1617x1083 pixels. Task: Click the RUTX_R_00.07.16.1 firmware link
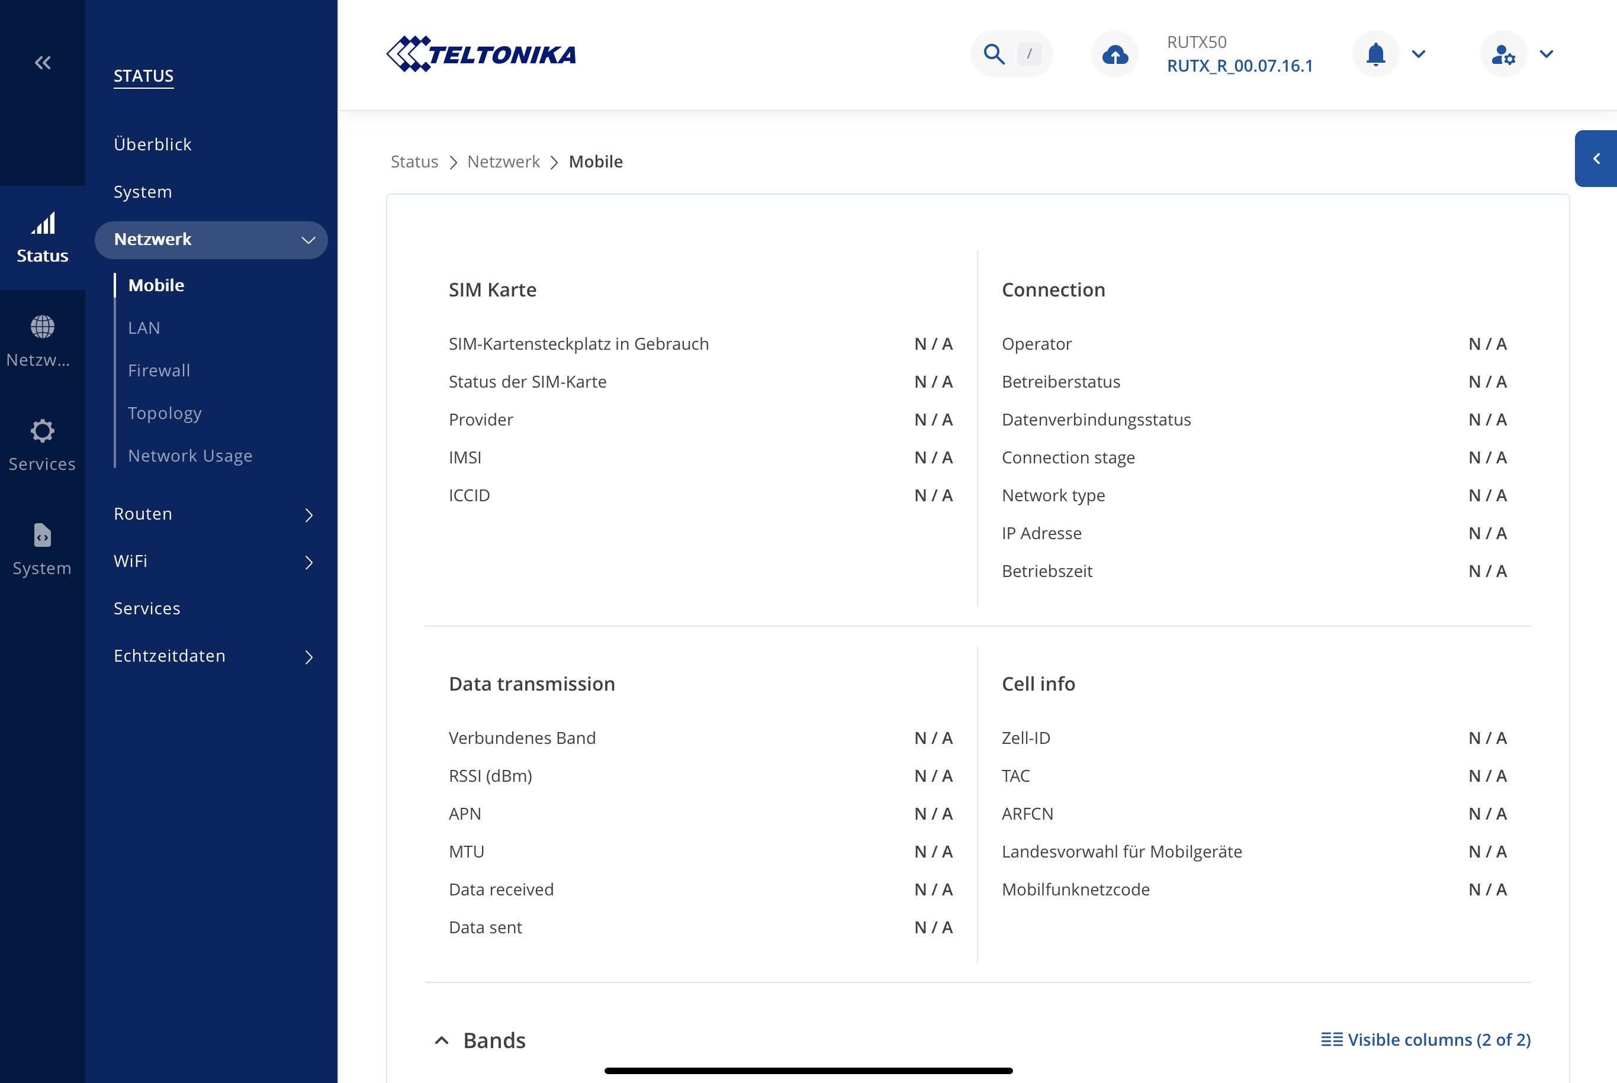(x=1240, y=66)
